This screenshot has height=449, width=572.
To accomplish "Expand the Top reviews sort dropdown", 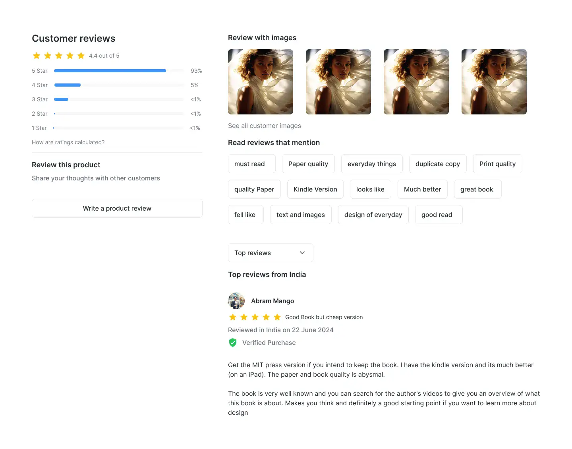I will (x=271, y=253).
